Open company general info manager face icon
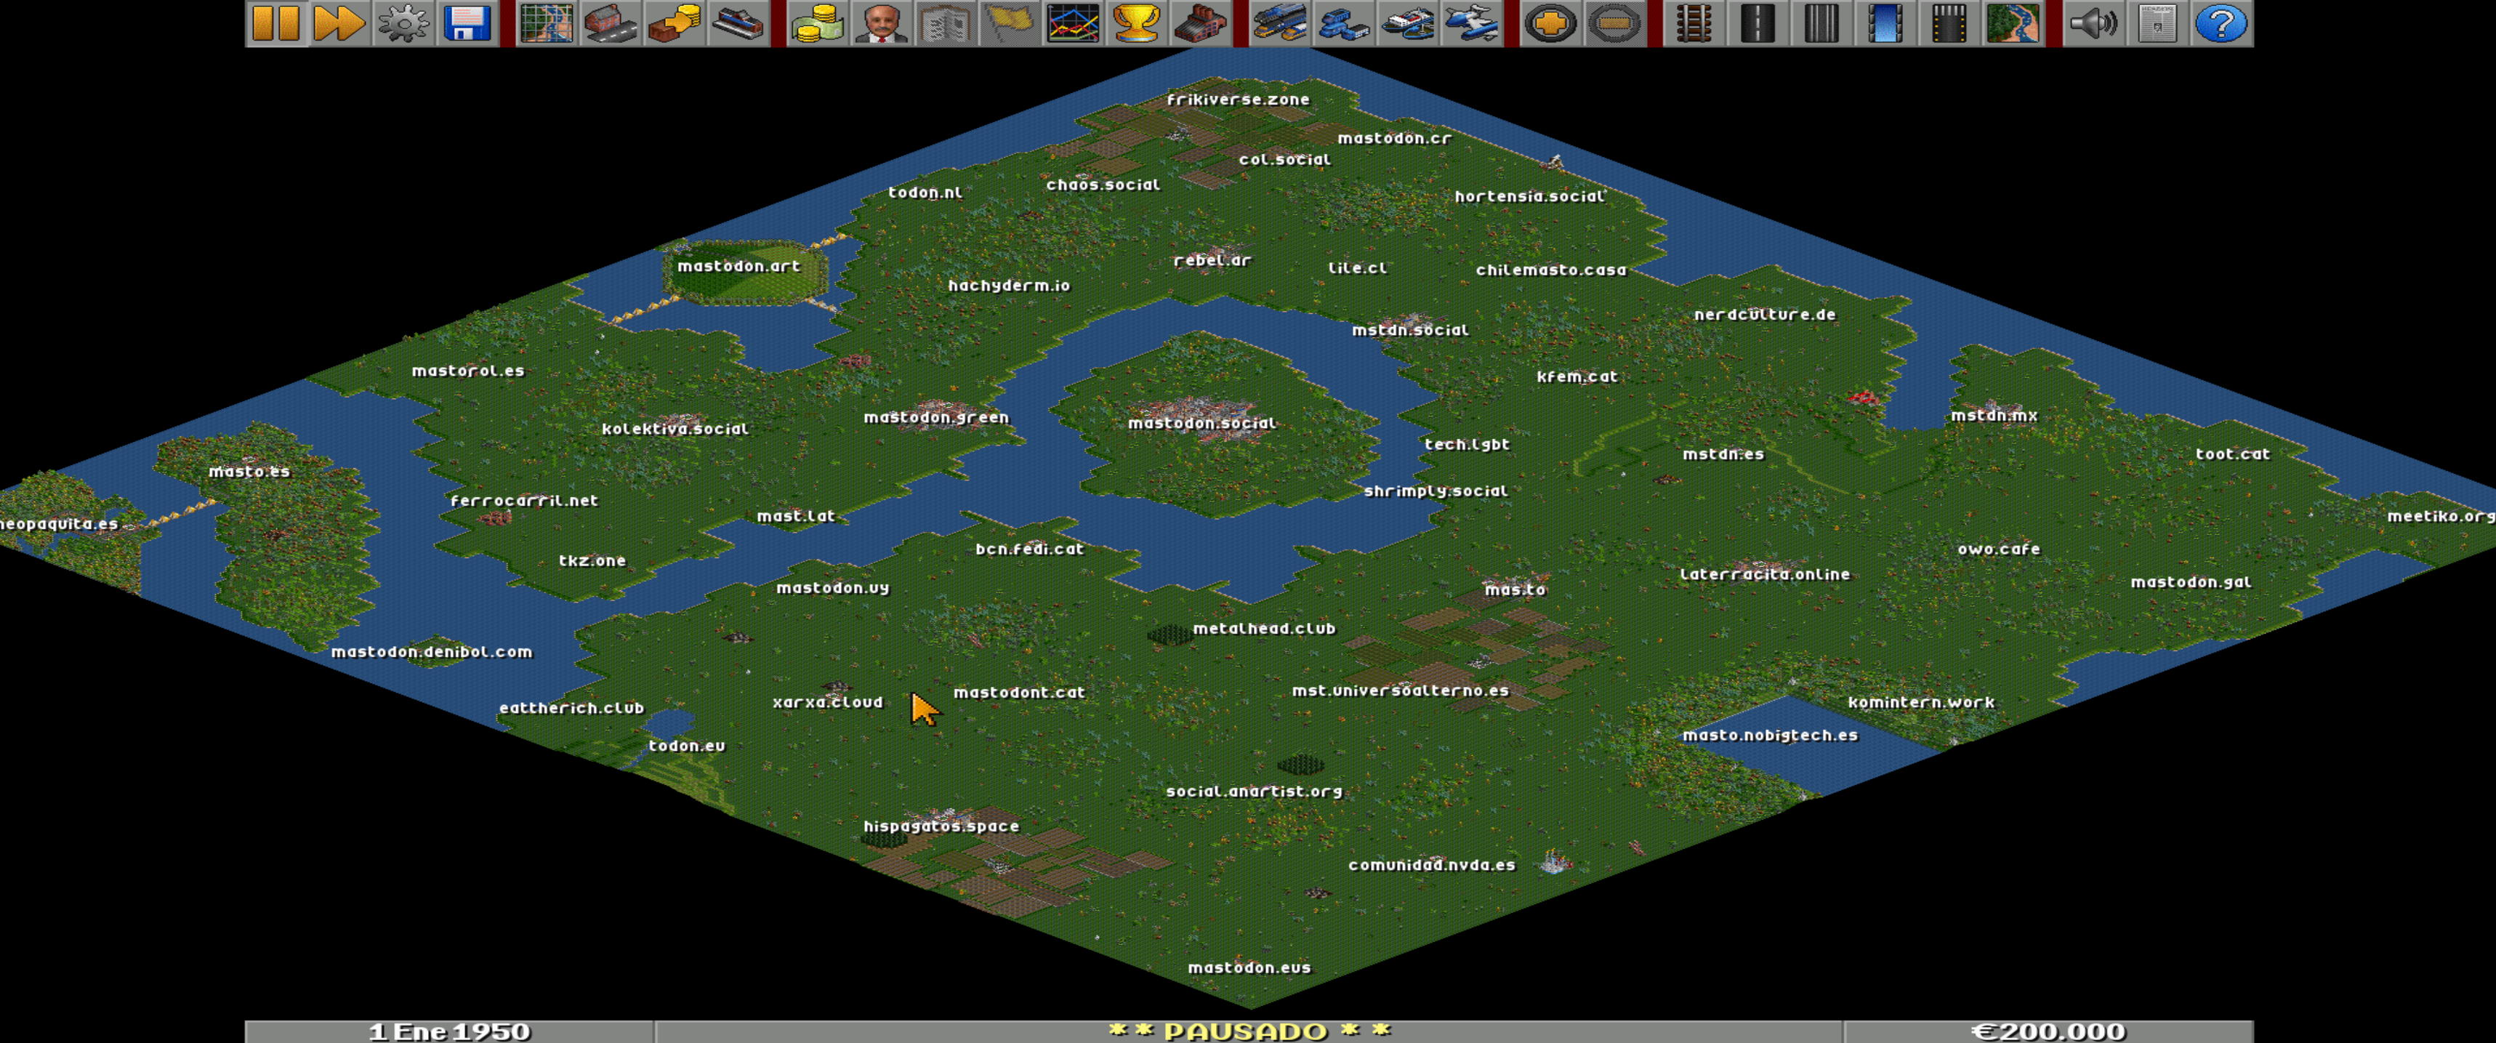The image size is (2496, 1043). click(881, 23)
